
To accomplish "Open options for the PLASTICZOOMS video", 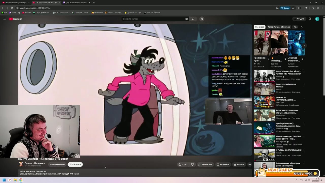I will [x=304, y=72].
